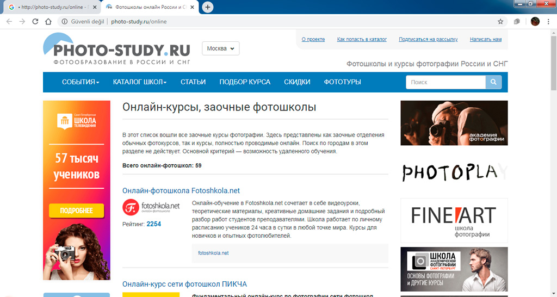
Task: Open the Школа телевидения banner
Action: 77,190
